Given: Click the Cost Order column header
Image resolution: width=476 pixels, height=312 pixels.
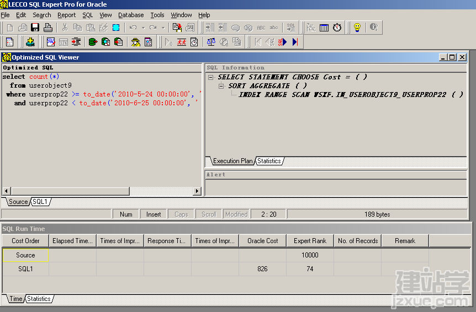Looking at the screenshot, I should [x=25, y=241].
